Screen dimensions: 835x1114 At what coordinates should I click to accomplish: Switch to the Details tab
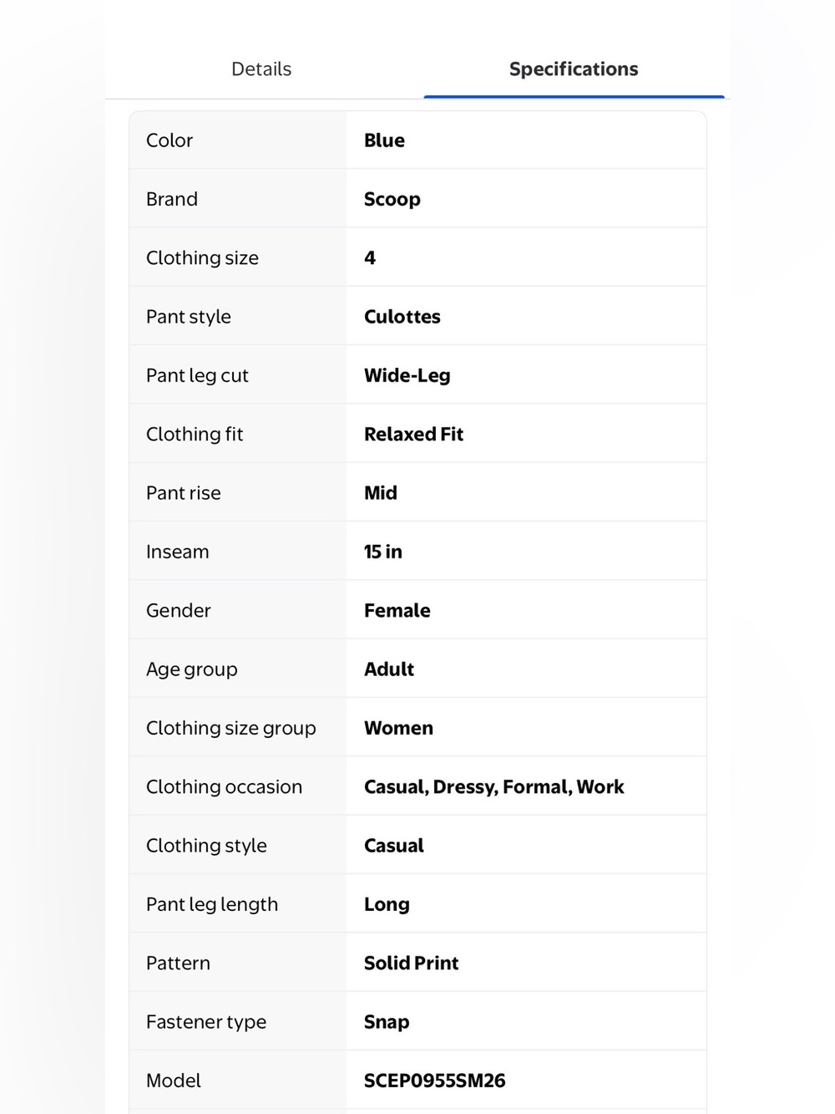tap(261, 69)
